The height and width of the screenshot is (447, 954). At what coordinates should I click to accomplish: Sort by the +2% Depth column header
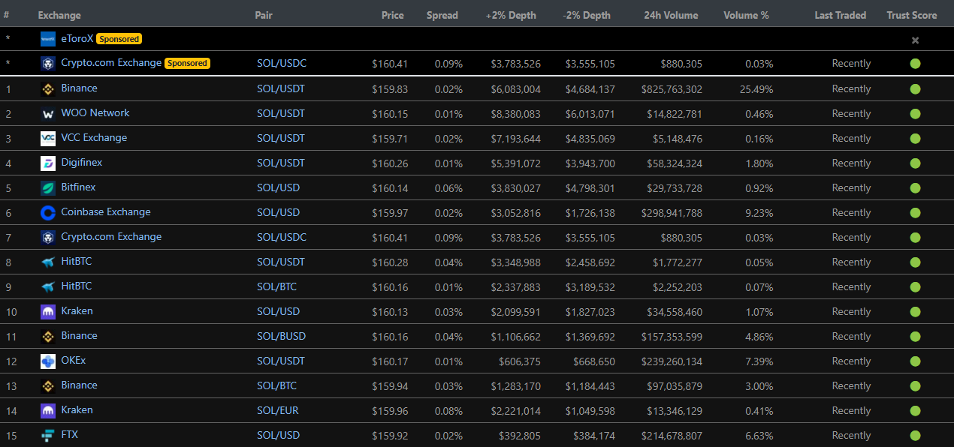point(511,15)
